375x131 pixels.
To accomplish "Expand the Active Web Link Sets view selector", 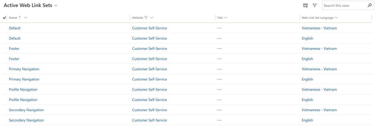I will point(56,6).
